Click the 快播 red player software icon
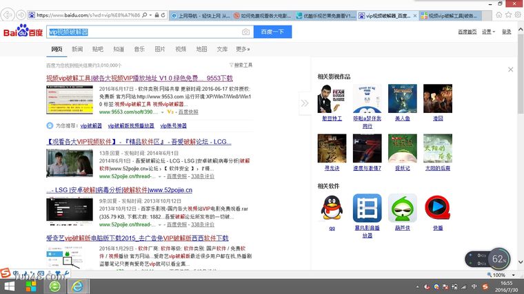 (438, 208)
